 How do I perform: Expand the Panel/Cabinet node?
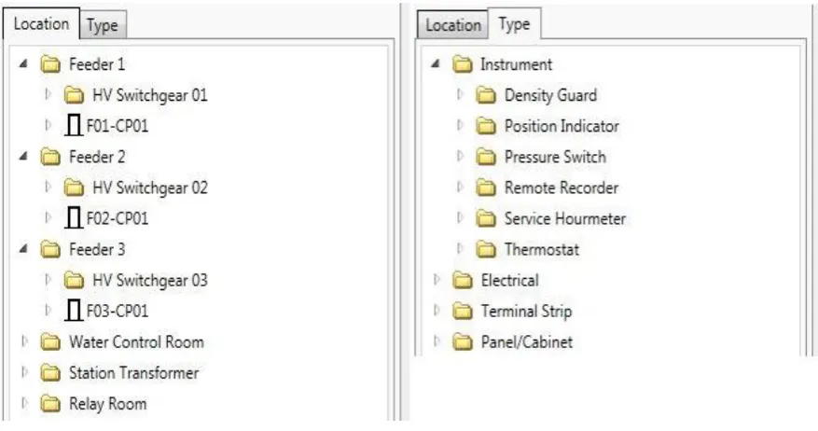tap(437, 341)
